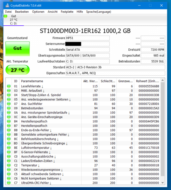171x190 pixels.
Task: Click the Firmware field showing HP51
Action: click(x=88, y=38)
